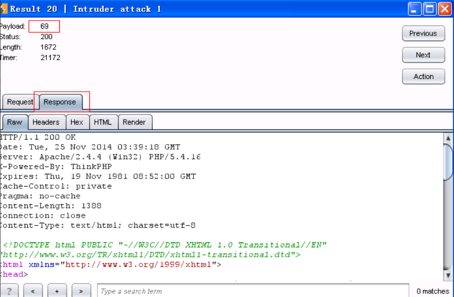Open the help question mark button
The image size is (454, 297).
9,291
